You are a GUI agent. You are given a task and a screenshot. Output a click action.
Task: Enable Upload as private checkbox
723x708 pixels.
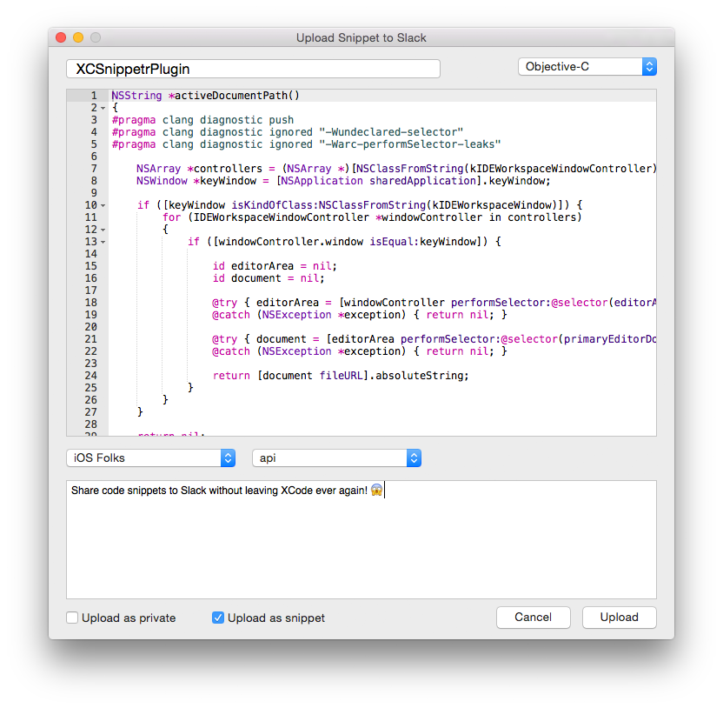click(72, 618)
